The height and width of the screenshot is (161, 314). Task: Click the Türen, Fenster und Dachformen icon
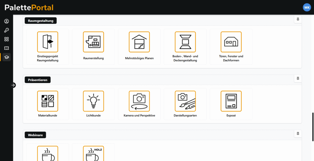pyautogui.click(x=231, y=42)
